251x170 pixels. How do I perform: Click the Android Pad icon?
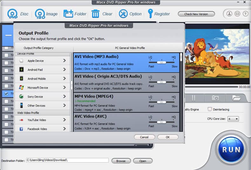point(21,70)
